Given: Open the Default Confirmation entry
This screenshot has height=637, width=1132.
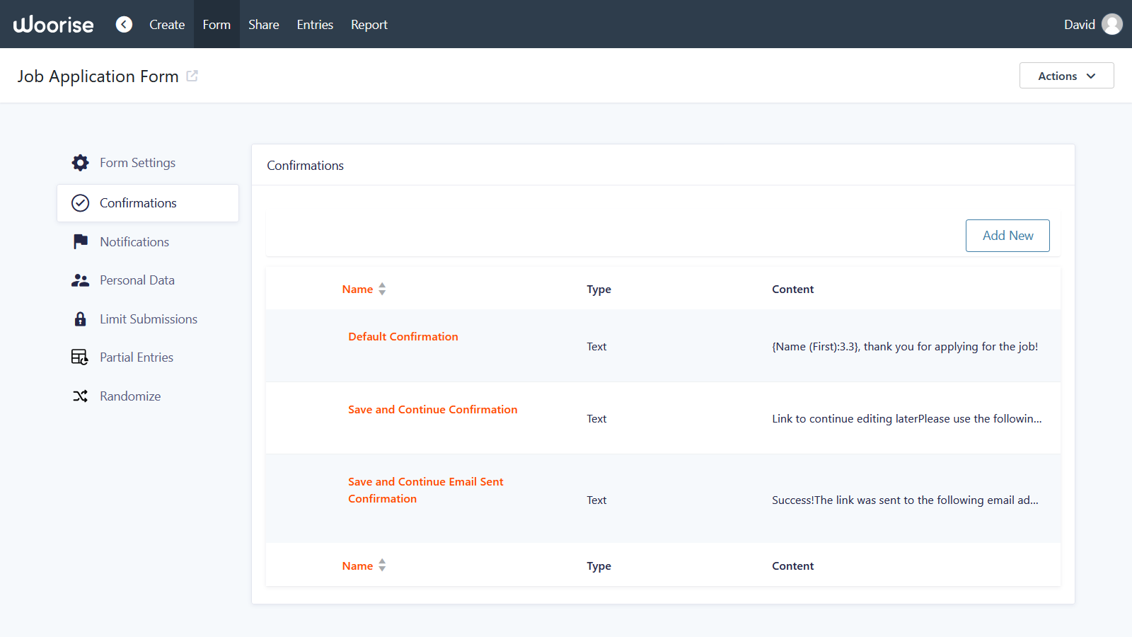Looking at the screenshot, I should click(x=403, y=336).
